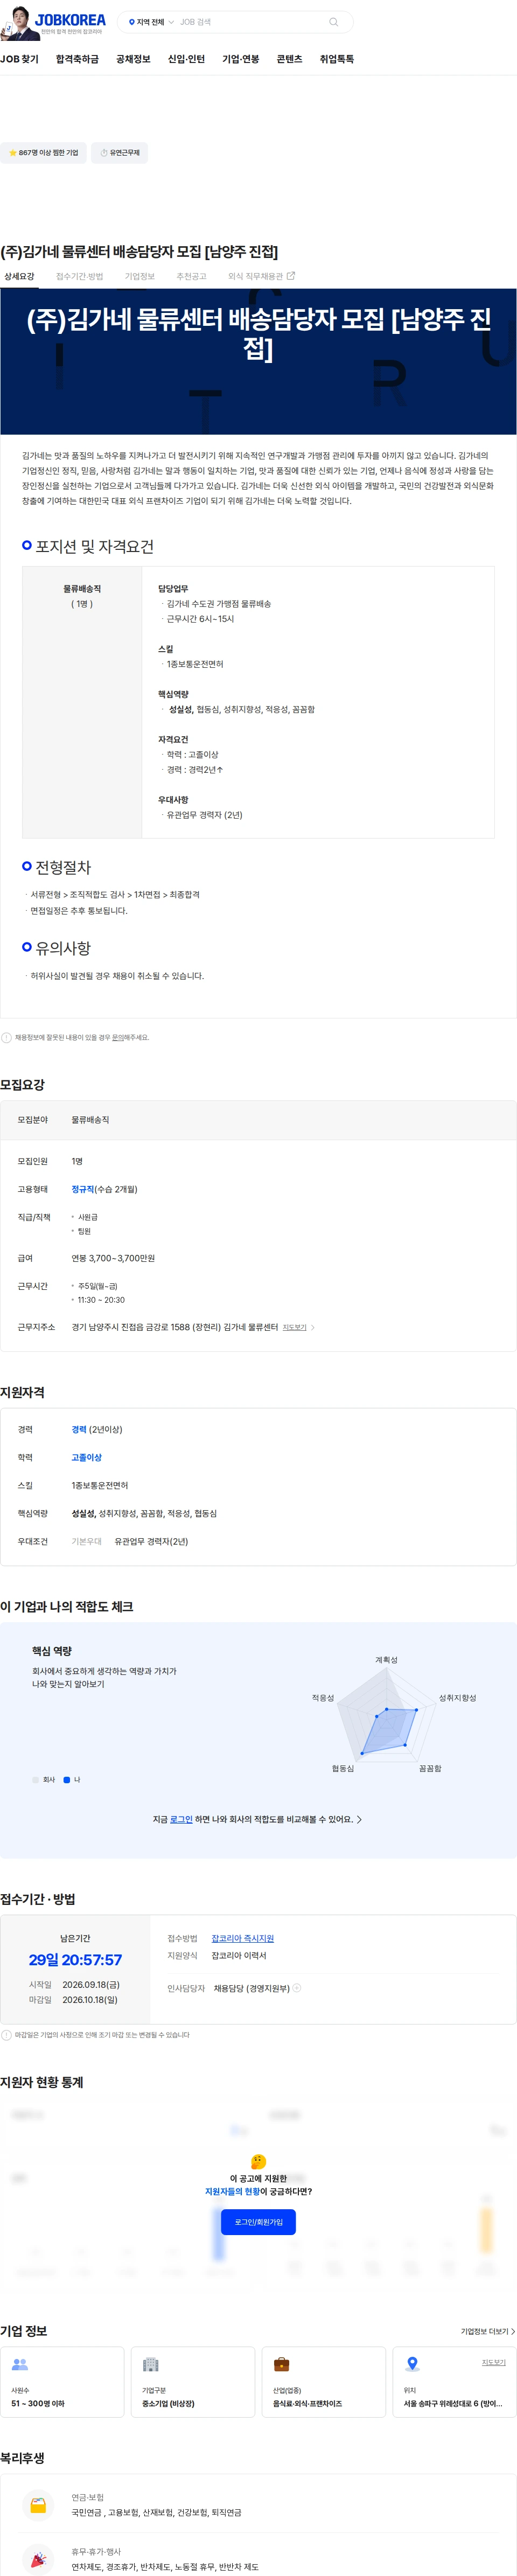Click the 연봉 3,700~3,700만원 salary text
This screenshot has width=517, height=2576.
(x=113, y=1258)
